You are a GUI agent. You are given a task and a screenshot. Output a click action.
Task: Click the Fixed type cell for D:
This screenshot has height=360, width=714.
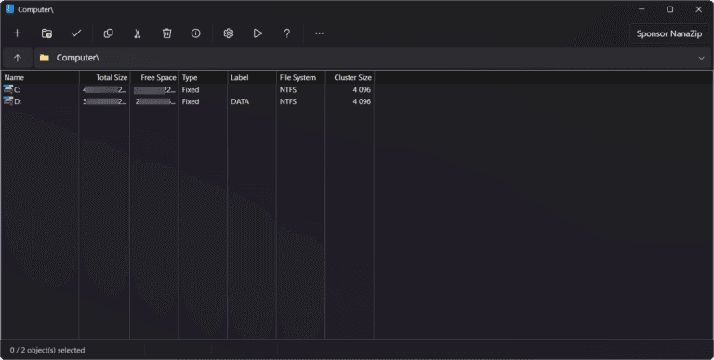[x=191, y=101]
